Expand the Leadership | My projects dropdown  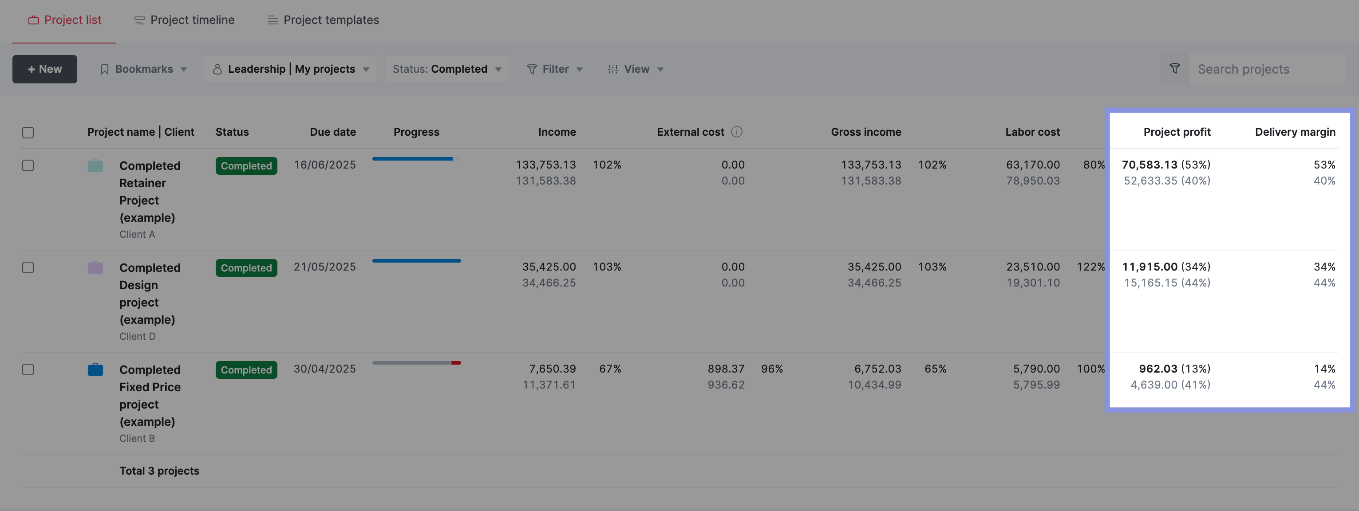click(x=290, y=69)
